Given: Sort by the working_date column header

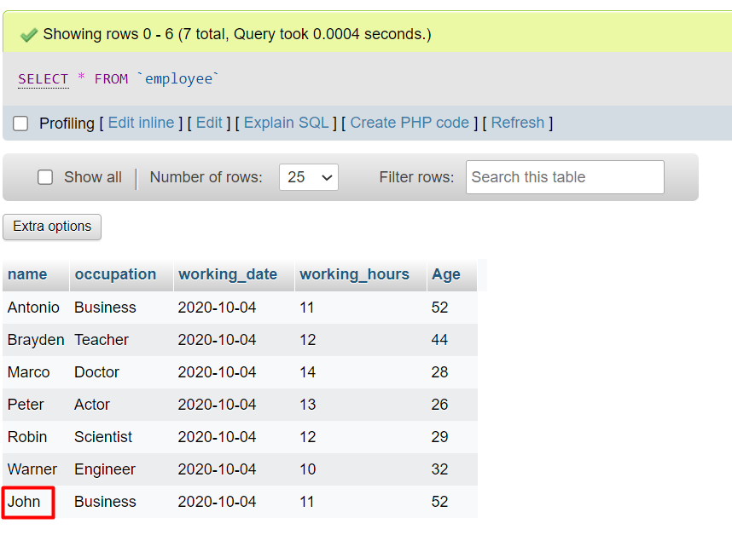Looking at the screenshot, I should [x=227, y=274].
